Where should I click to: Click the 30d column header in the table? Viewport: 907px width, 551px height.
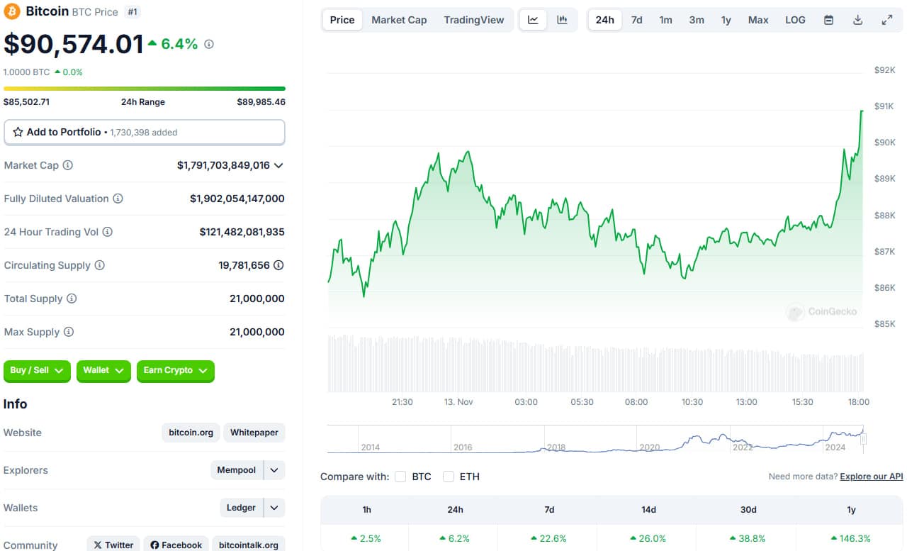tap(748, 509)
